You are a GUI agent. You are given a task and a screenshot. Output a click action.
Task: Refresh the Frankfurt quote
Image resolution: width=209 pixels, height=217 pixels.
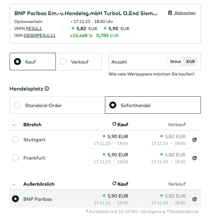pos(194,158)
